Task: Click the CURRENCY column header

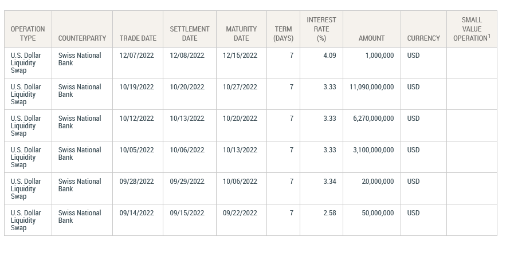Action: [x=424, y=29]
